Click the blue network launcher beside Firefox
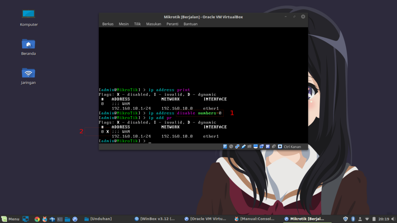Viewport: 397px width, 223px height. coord(52,219)
